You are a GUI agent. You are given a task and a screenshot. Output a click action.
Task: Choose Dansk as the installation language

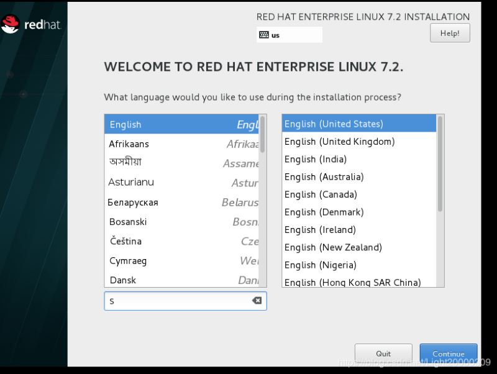123,280
